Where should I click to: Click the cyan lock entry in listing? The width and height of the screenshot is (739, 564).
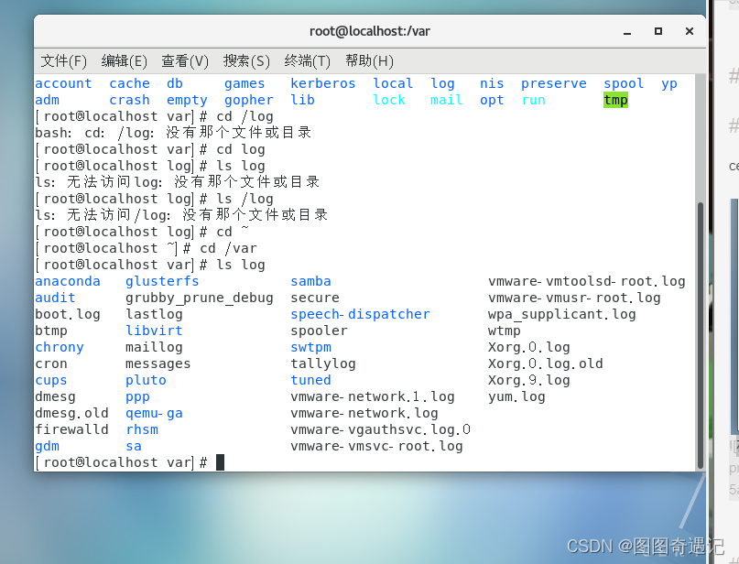pos(389,100)
